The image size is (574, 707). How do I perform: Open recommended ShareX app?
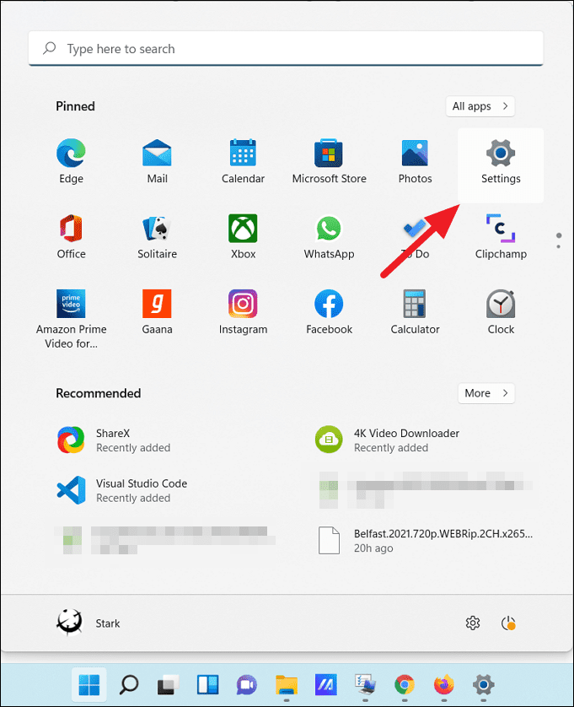tap(114, 440)
